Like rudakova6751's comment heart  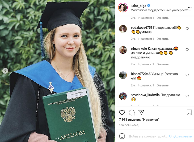click(x=187, y=29)
